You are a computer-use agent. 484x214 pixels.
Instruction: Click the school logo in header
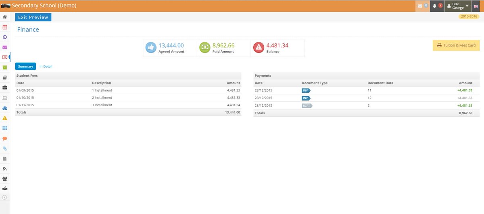click(x=6, y=6)
